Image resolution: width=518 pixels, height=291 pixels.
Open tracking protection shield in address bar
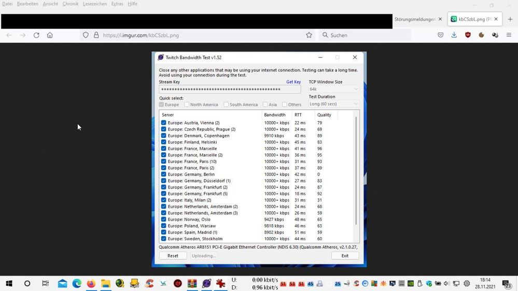(x=86, y=35)
